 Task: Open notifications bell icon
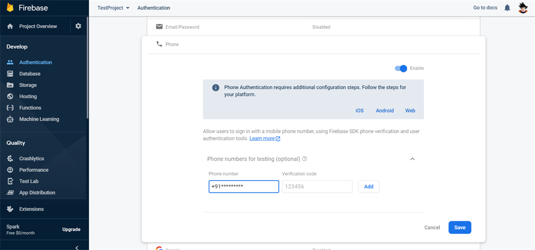click(x=507, y=8)
